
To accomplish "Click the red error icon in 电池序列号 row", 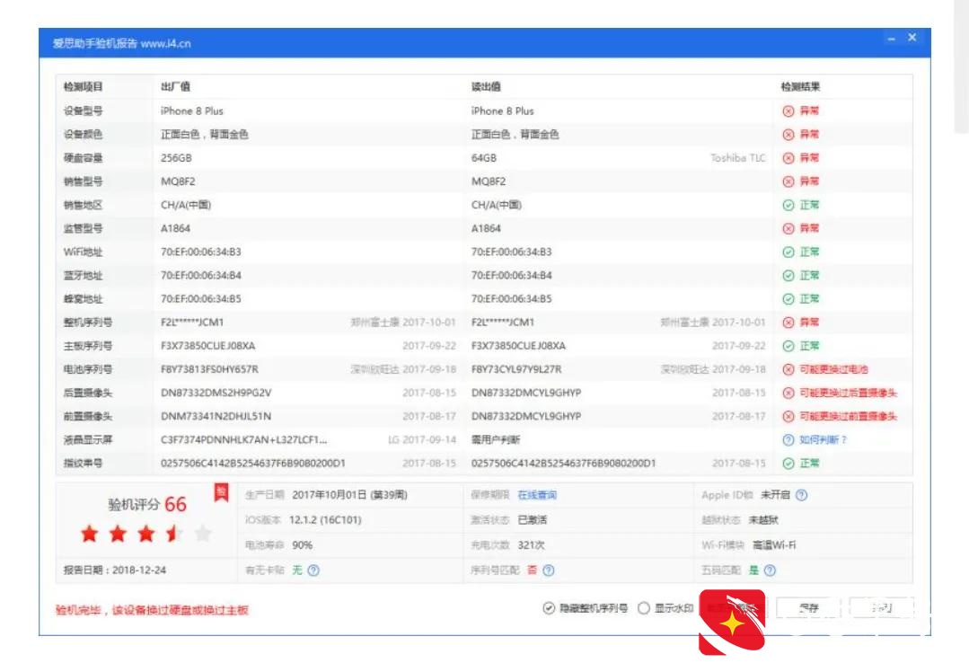I will point(788,369).
